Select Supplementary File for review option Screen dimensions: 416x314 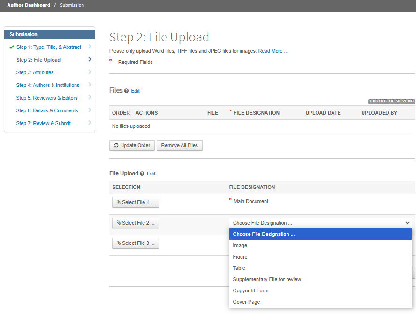point(320,279)
